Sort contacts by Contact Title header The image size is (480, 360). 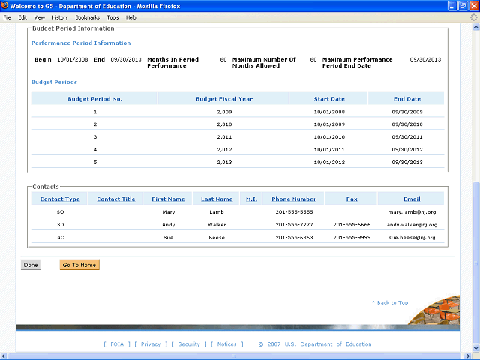coord(116,199)
